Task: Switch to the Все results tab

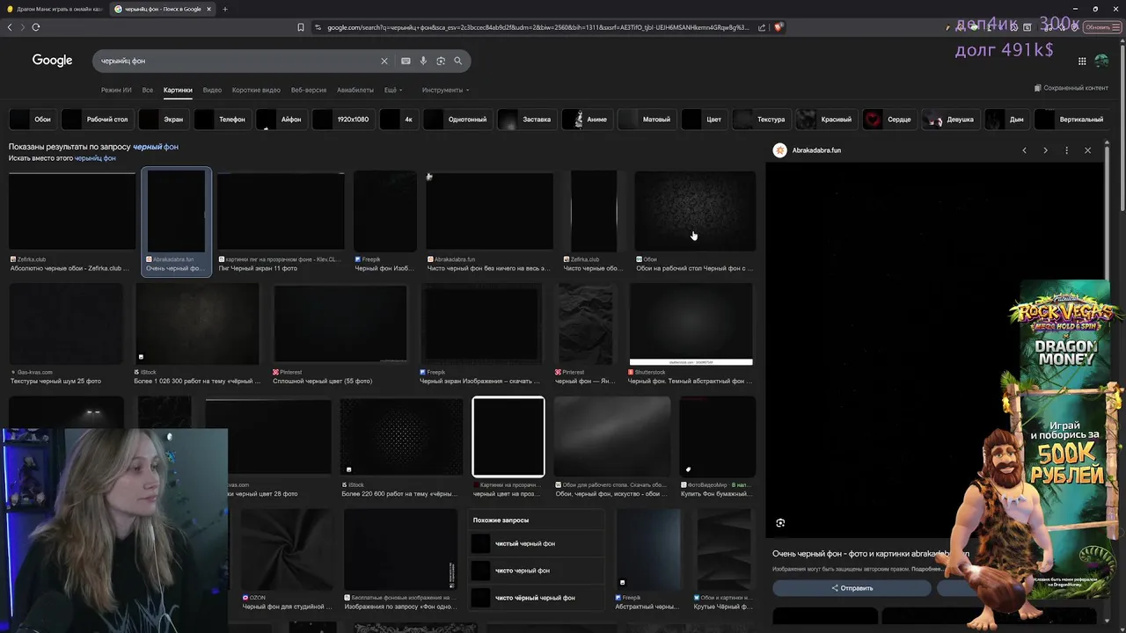Action: click(x=148, y=90)
